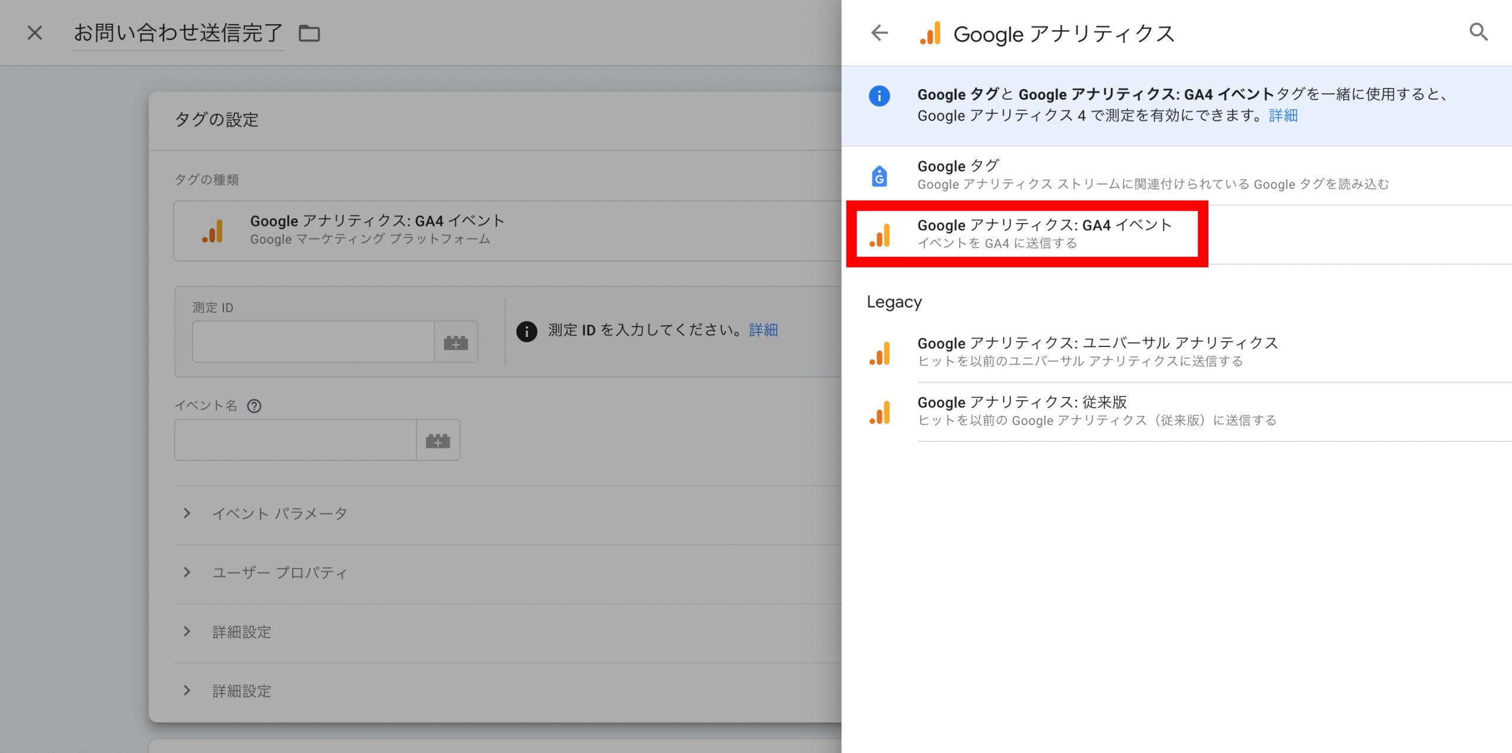Click the ユニバーサル アナリティクス icon

pos(879,353)
